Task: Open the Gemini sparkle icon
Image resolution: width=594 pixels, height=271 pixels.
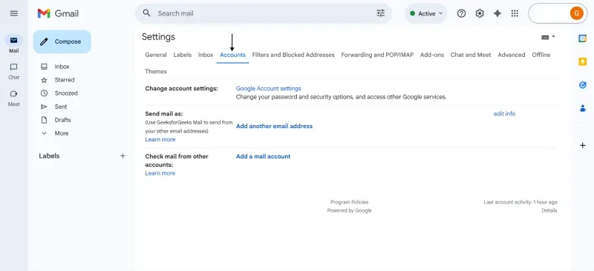Action: pos(497,13)
